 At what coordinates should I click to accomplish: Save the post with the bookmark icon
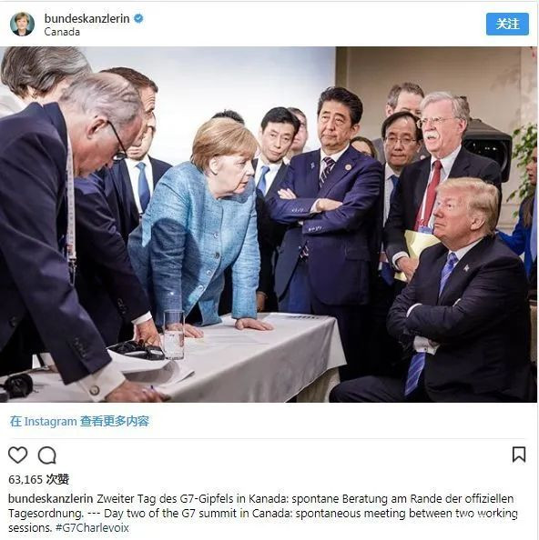[519, 455]
